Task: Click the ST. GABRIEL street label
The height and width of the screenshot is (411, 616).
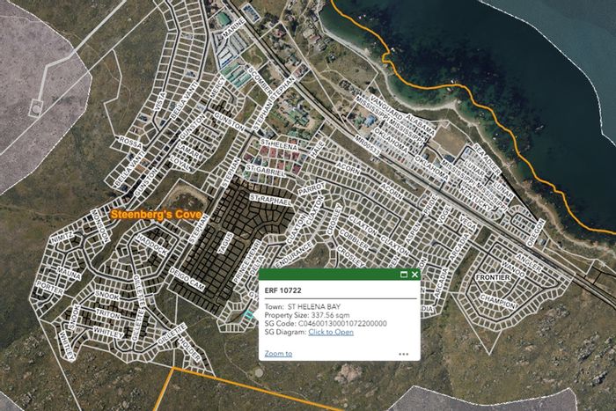Action: (x=266, y=171)
